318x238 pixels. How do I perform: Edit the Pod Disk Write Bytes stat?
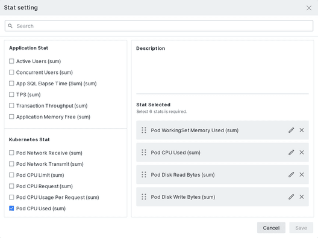click(x=291, y=197)
